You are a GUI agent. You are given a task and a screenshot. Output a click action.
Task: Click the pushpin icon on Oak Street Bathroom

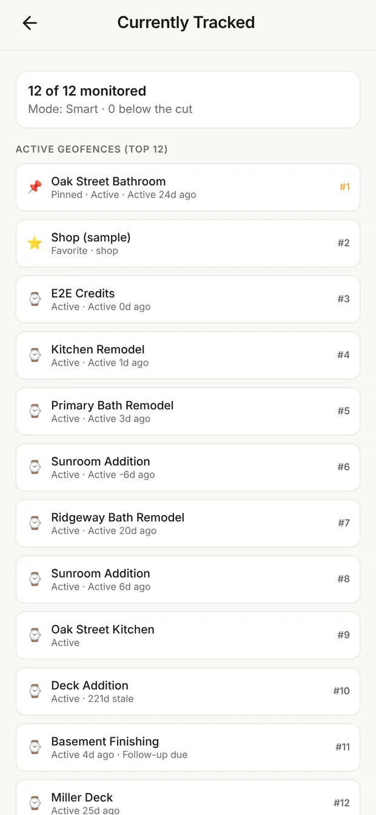click(35, 187)
